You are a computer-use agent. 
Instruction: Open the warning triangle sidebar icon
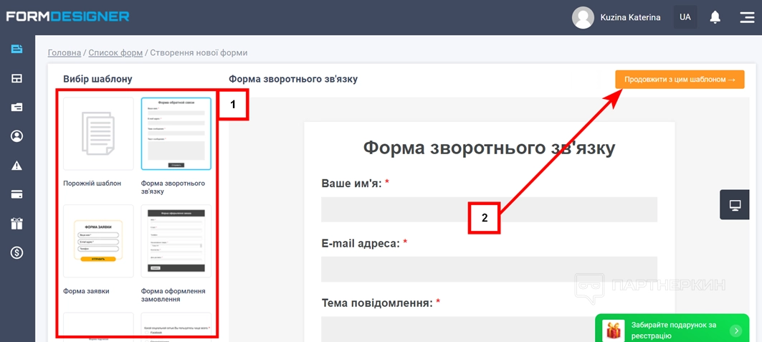click(x=17, y=166)
